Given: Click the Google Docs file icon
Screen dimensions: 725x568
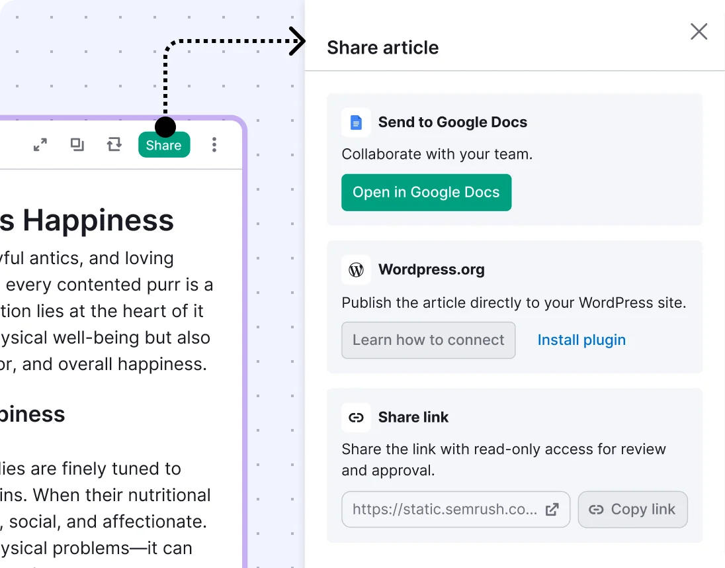Looking at the screenshot, I should [356, 122].
